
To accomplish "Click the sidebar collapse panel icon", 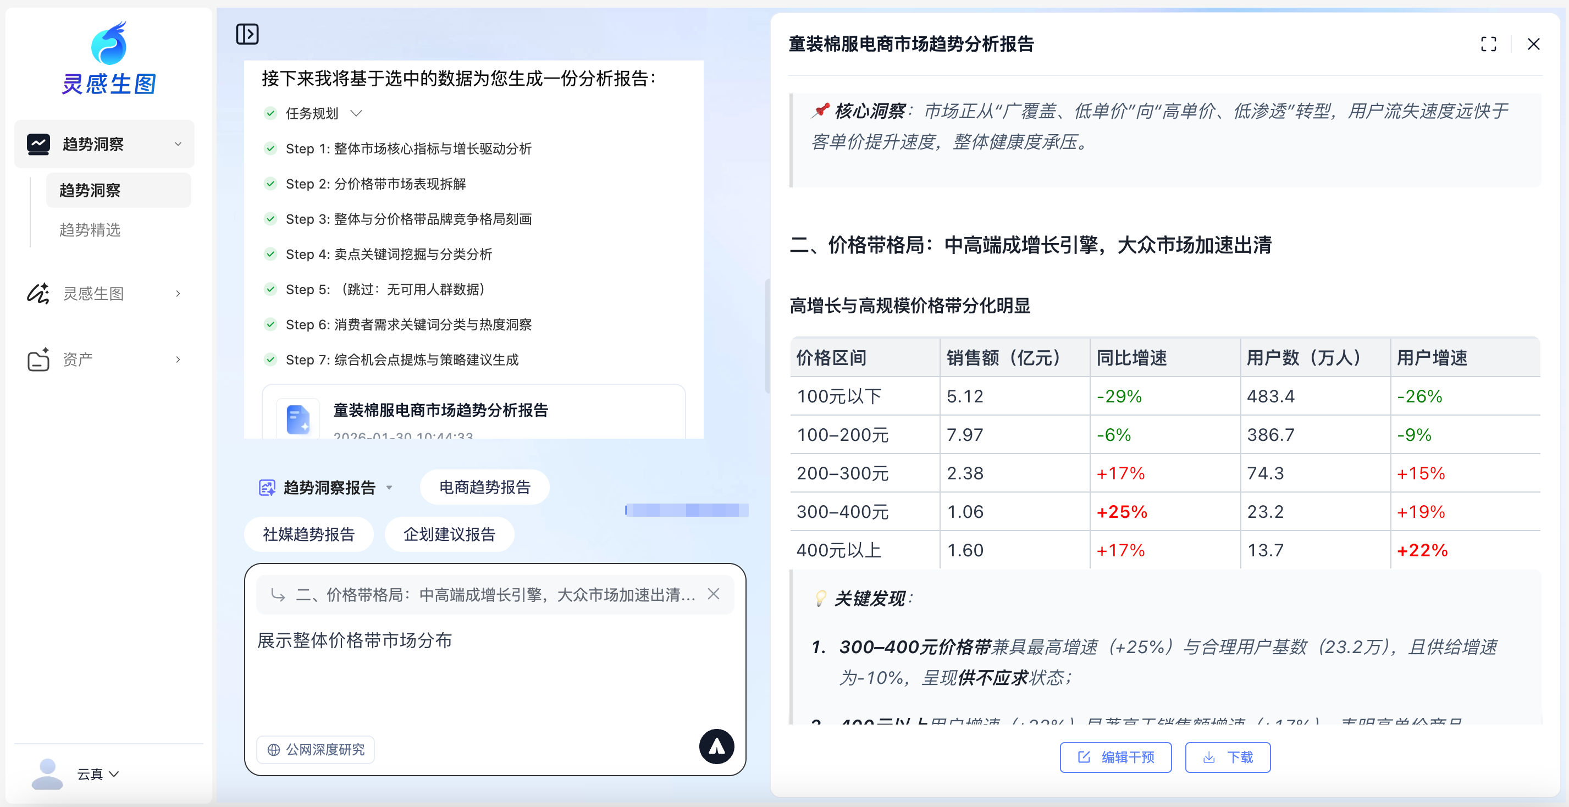I will tap(247, 34).
